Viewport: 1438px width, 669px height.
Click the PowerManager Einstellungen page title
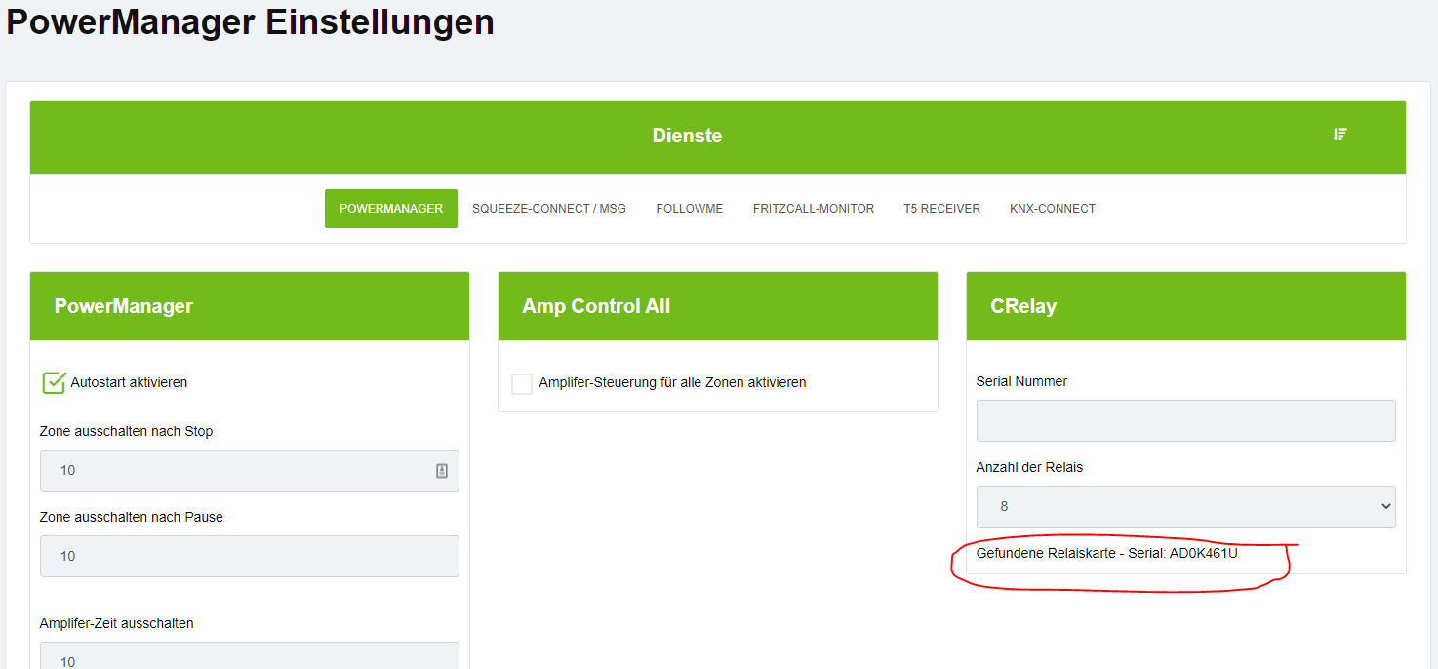point(250,21)
